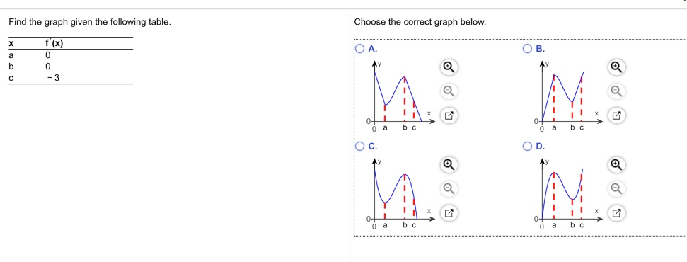Screen dimensions: 687x262
Task: Zoom out on graph D
Action: [x=616, y=188]
